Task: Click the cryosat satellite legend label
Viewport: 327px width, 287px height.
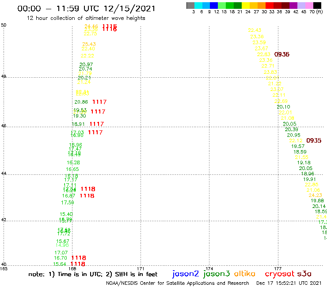Action: 279,274
